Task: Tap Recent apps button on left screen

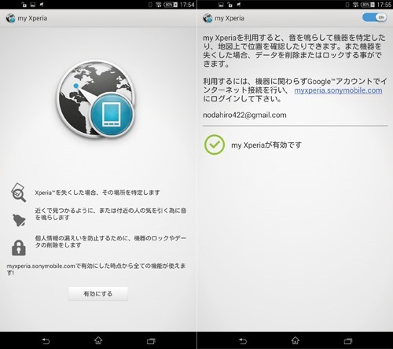Action: click(x=151, y=341)
